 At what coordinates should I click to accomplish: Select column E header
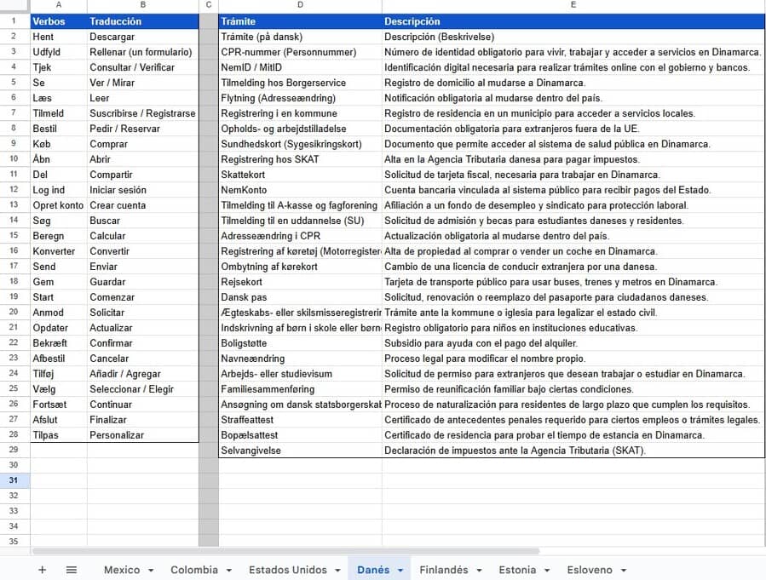click(x=573, y=5)
